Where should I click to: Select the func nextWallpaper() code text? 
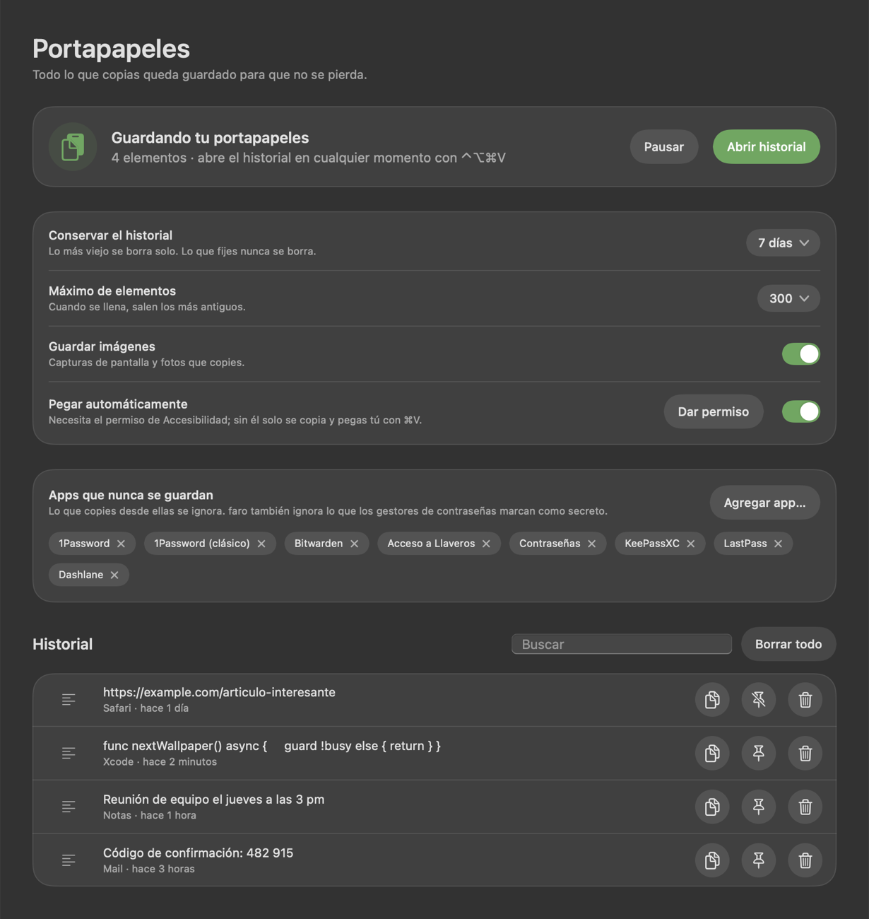point(272,746)
